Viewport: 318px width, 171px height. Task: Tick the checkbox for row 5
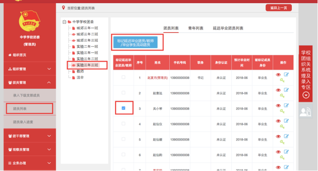coord(123,139)
